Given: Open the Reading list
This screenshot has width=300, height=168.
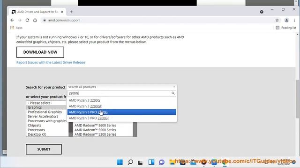Looking at the screenshot, I should [286, 28].
